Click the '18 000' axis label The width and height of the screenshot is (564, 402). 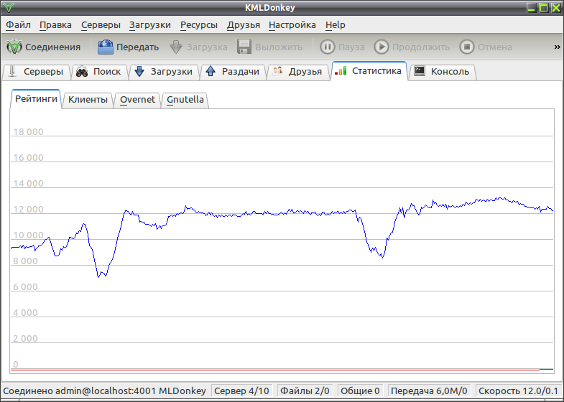point(28,132)
